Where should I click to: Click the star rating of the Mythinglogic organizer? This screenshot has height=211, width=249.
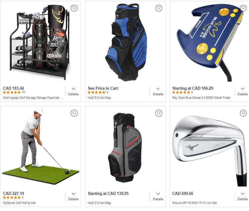click(x=12, y=92)
